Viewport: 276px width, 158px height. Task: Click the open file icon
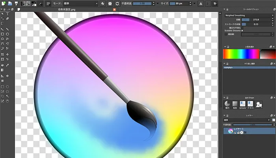point(9,3)
